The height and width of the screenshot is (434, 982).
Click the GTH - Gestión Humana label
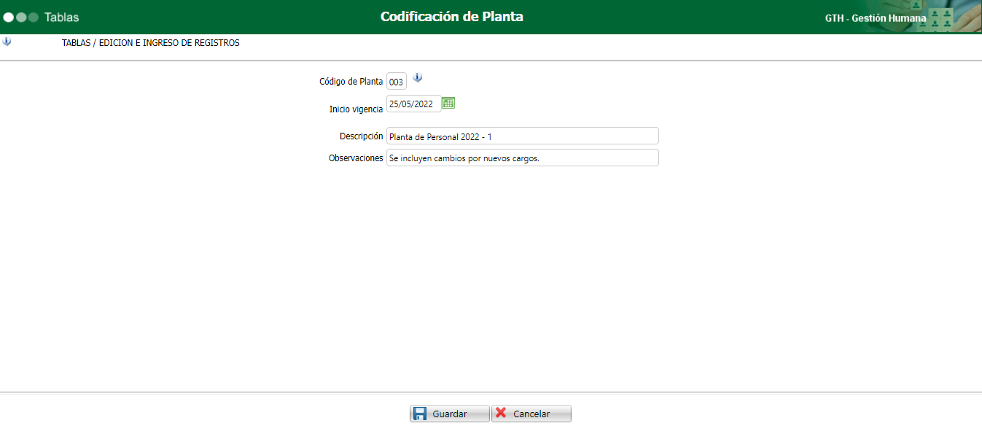click(876, 18)
